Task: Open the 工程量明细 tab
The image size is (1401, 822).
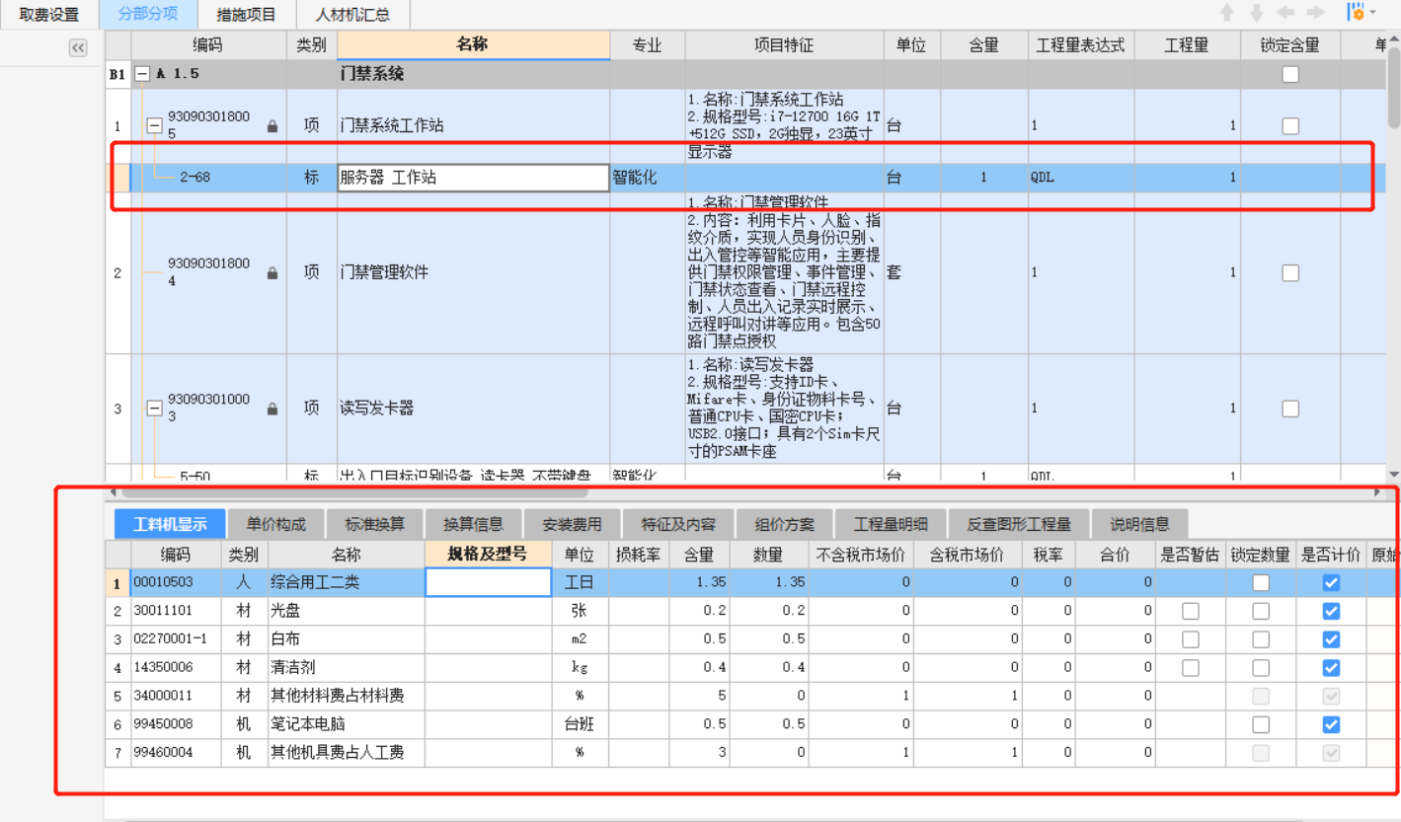Action: point(891,524)
